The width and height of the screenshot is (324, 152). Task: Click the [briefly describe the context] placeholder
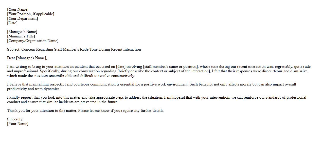coord(164,71)
